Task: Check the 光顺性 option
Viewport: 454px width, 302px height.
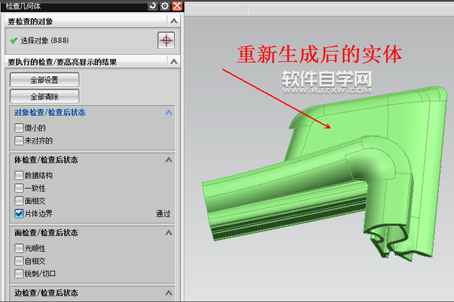Action: click(x=19, y=248)
